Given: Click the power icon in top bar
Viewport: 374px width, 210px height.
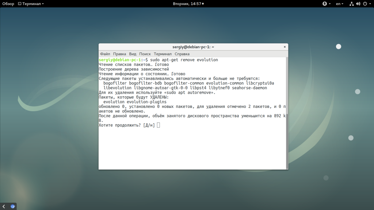Looking at the screenshot, I should click(364, 4).
